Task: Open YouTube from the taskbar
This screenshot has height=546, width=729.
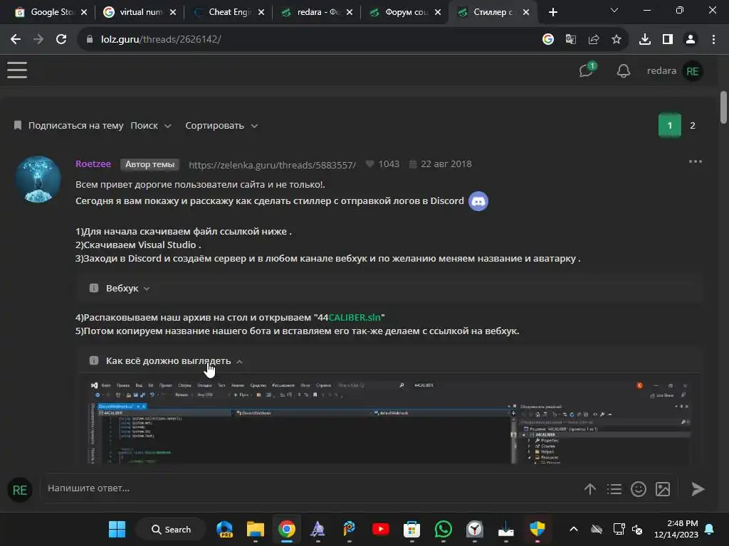Action: pyautogui.click(x=380, y=529)
